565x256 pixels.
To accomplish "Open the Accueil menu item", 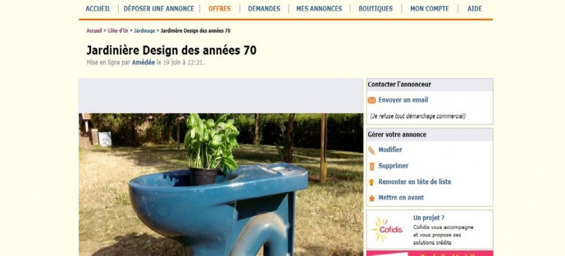I will pos(98,9).
